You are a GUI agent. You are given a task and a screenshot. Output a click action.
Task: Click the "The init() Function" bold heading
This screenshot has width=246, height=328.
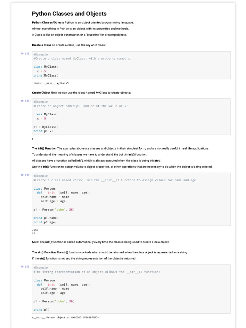click(44, 148)
